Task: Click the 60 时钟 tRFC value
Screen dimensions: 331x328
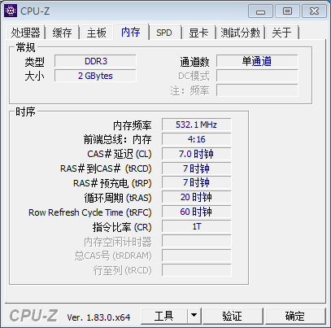Action: (197, 212)
